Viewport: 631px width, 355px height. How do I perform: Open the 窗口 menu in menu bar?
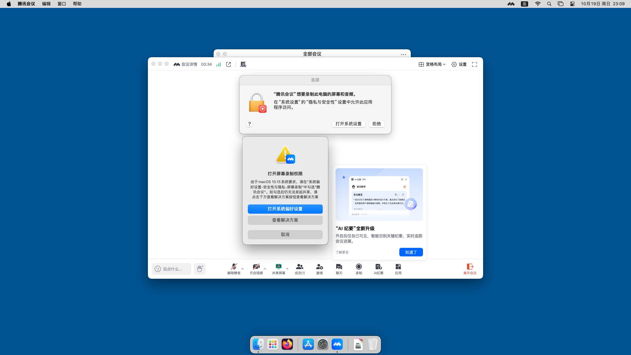[61, 4]
